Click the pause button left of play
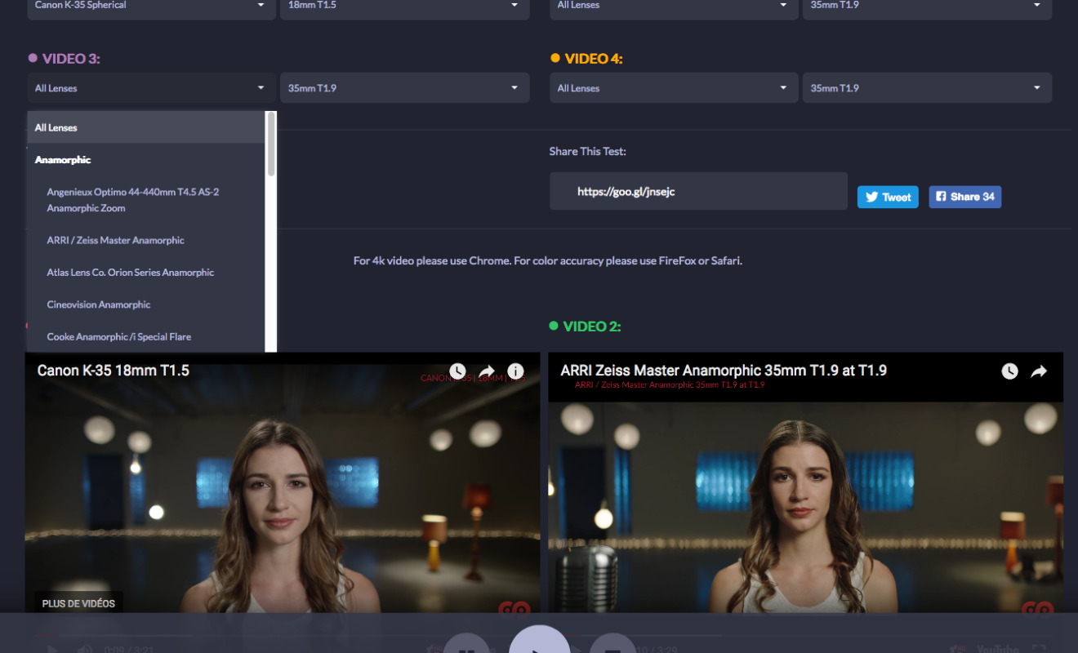This screenshot has height=653, width=1078. click(x=466, y=643)
